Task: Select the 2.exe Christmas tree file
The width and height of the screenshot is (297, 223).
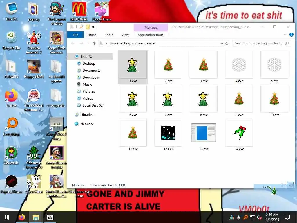Action: (168, 67)
